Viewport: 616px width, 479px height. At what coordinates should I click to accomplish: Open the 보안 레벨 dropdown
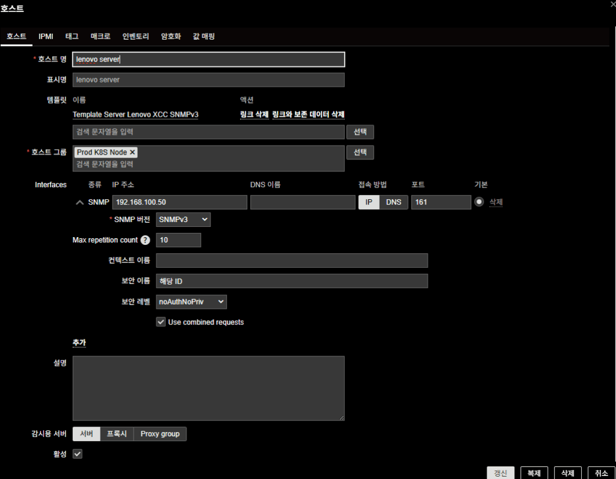(x=191, y=301)
